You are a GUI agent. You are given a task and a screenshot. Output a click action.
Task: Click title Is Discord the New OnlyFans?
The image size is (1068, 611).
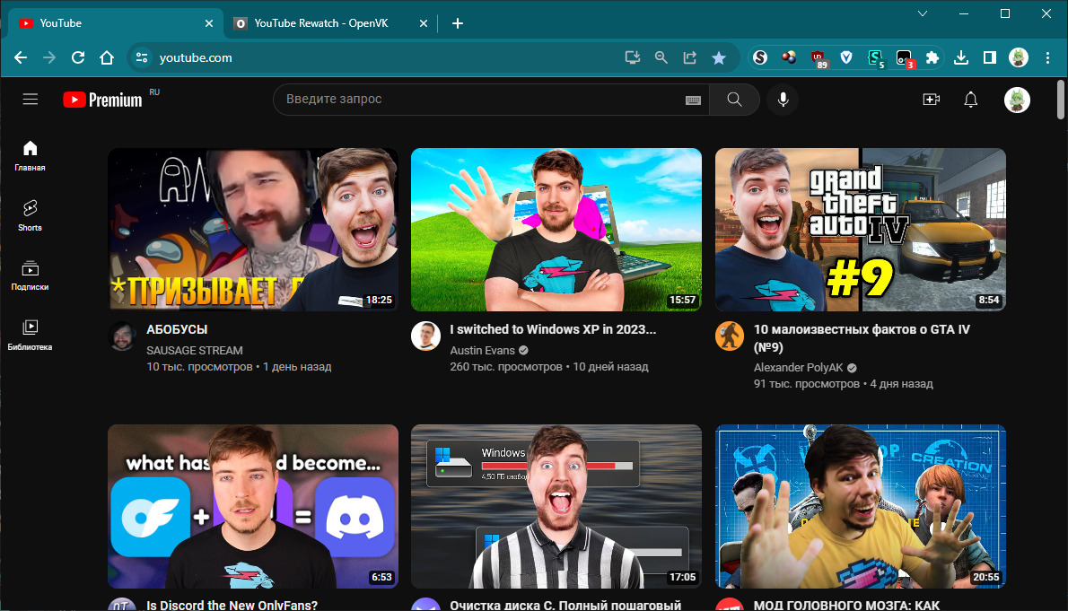point(232,605)
